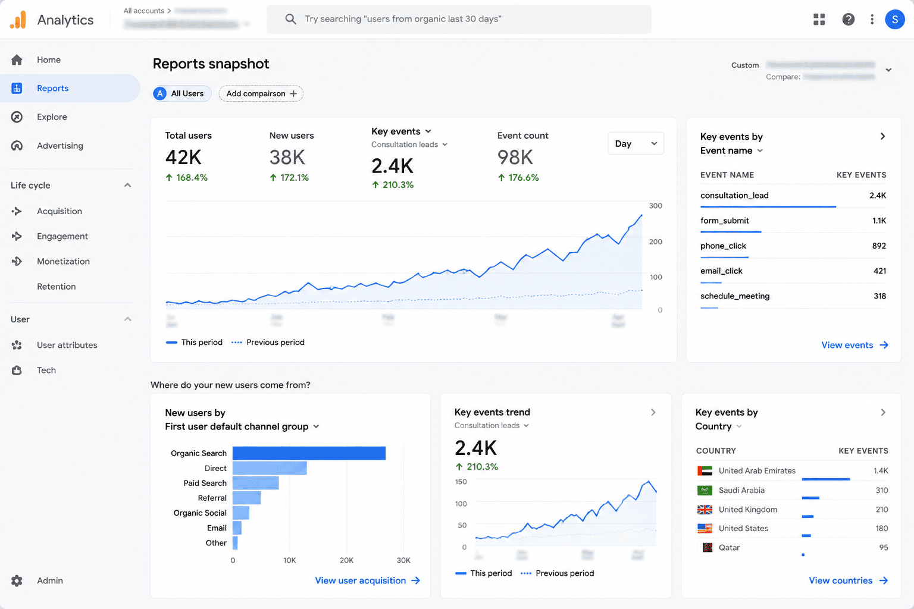Screen dimensions: 914x609
Task: Click the United Arab Emirates country row
Action: [792, 471]
